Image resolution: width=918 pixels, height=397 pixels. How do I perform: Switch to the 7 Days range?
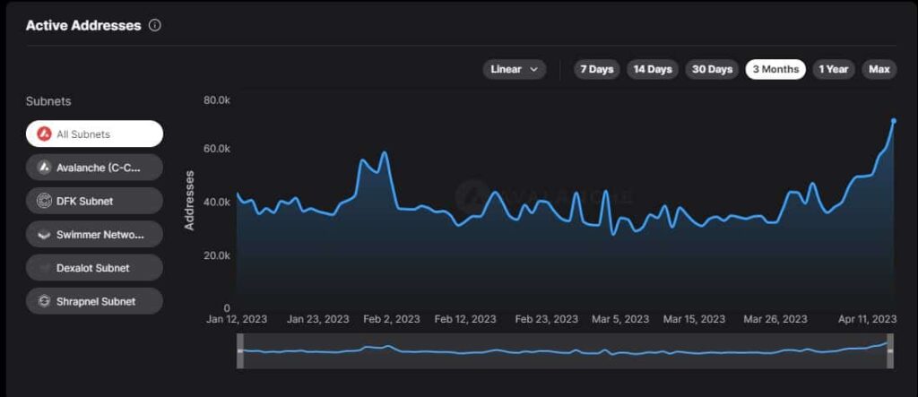pos(596,69)
